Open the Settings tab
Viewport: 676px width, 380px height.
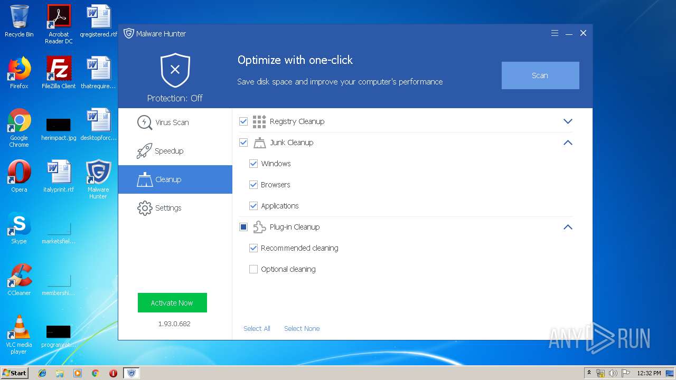click(175, 208)
